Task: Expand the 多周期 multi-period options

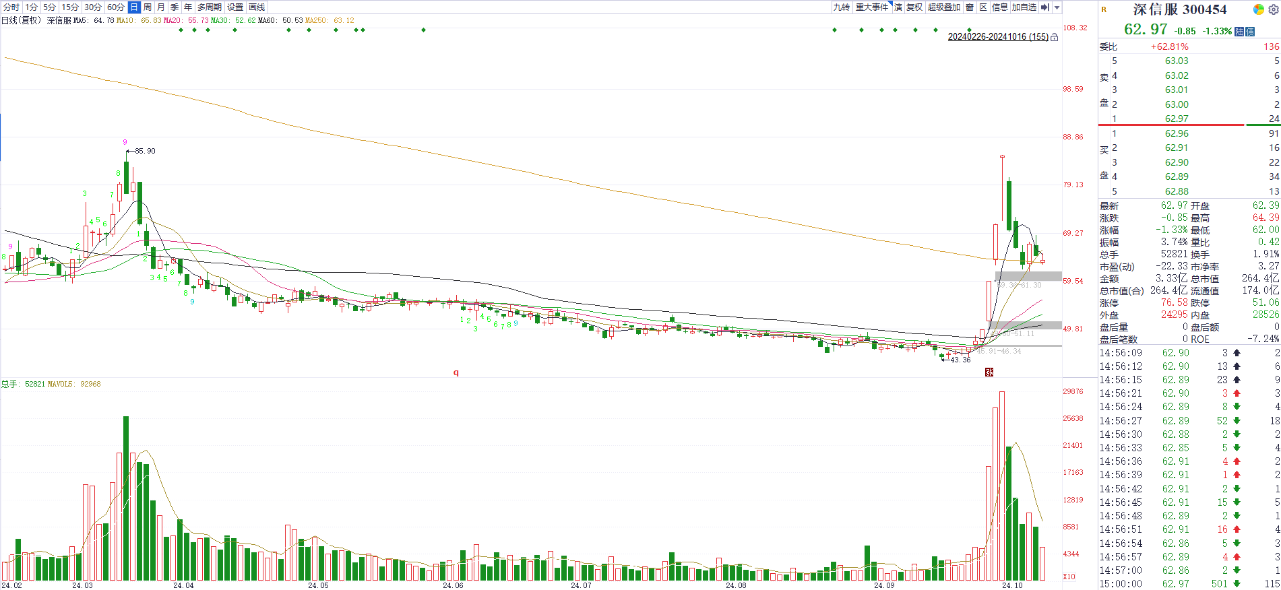Action: click(x=209, y=7)
